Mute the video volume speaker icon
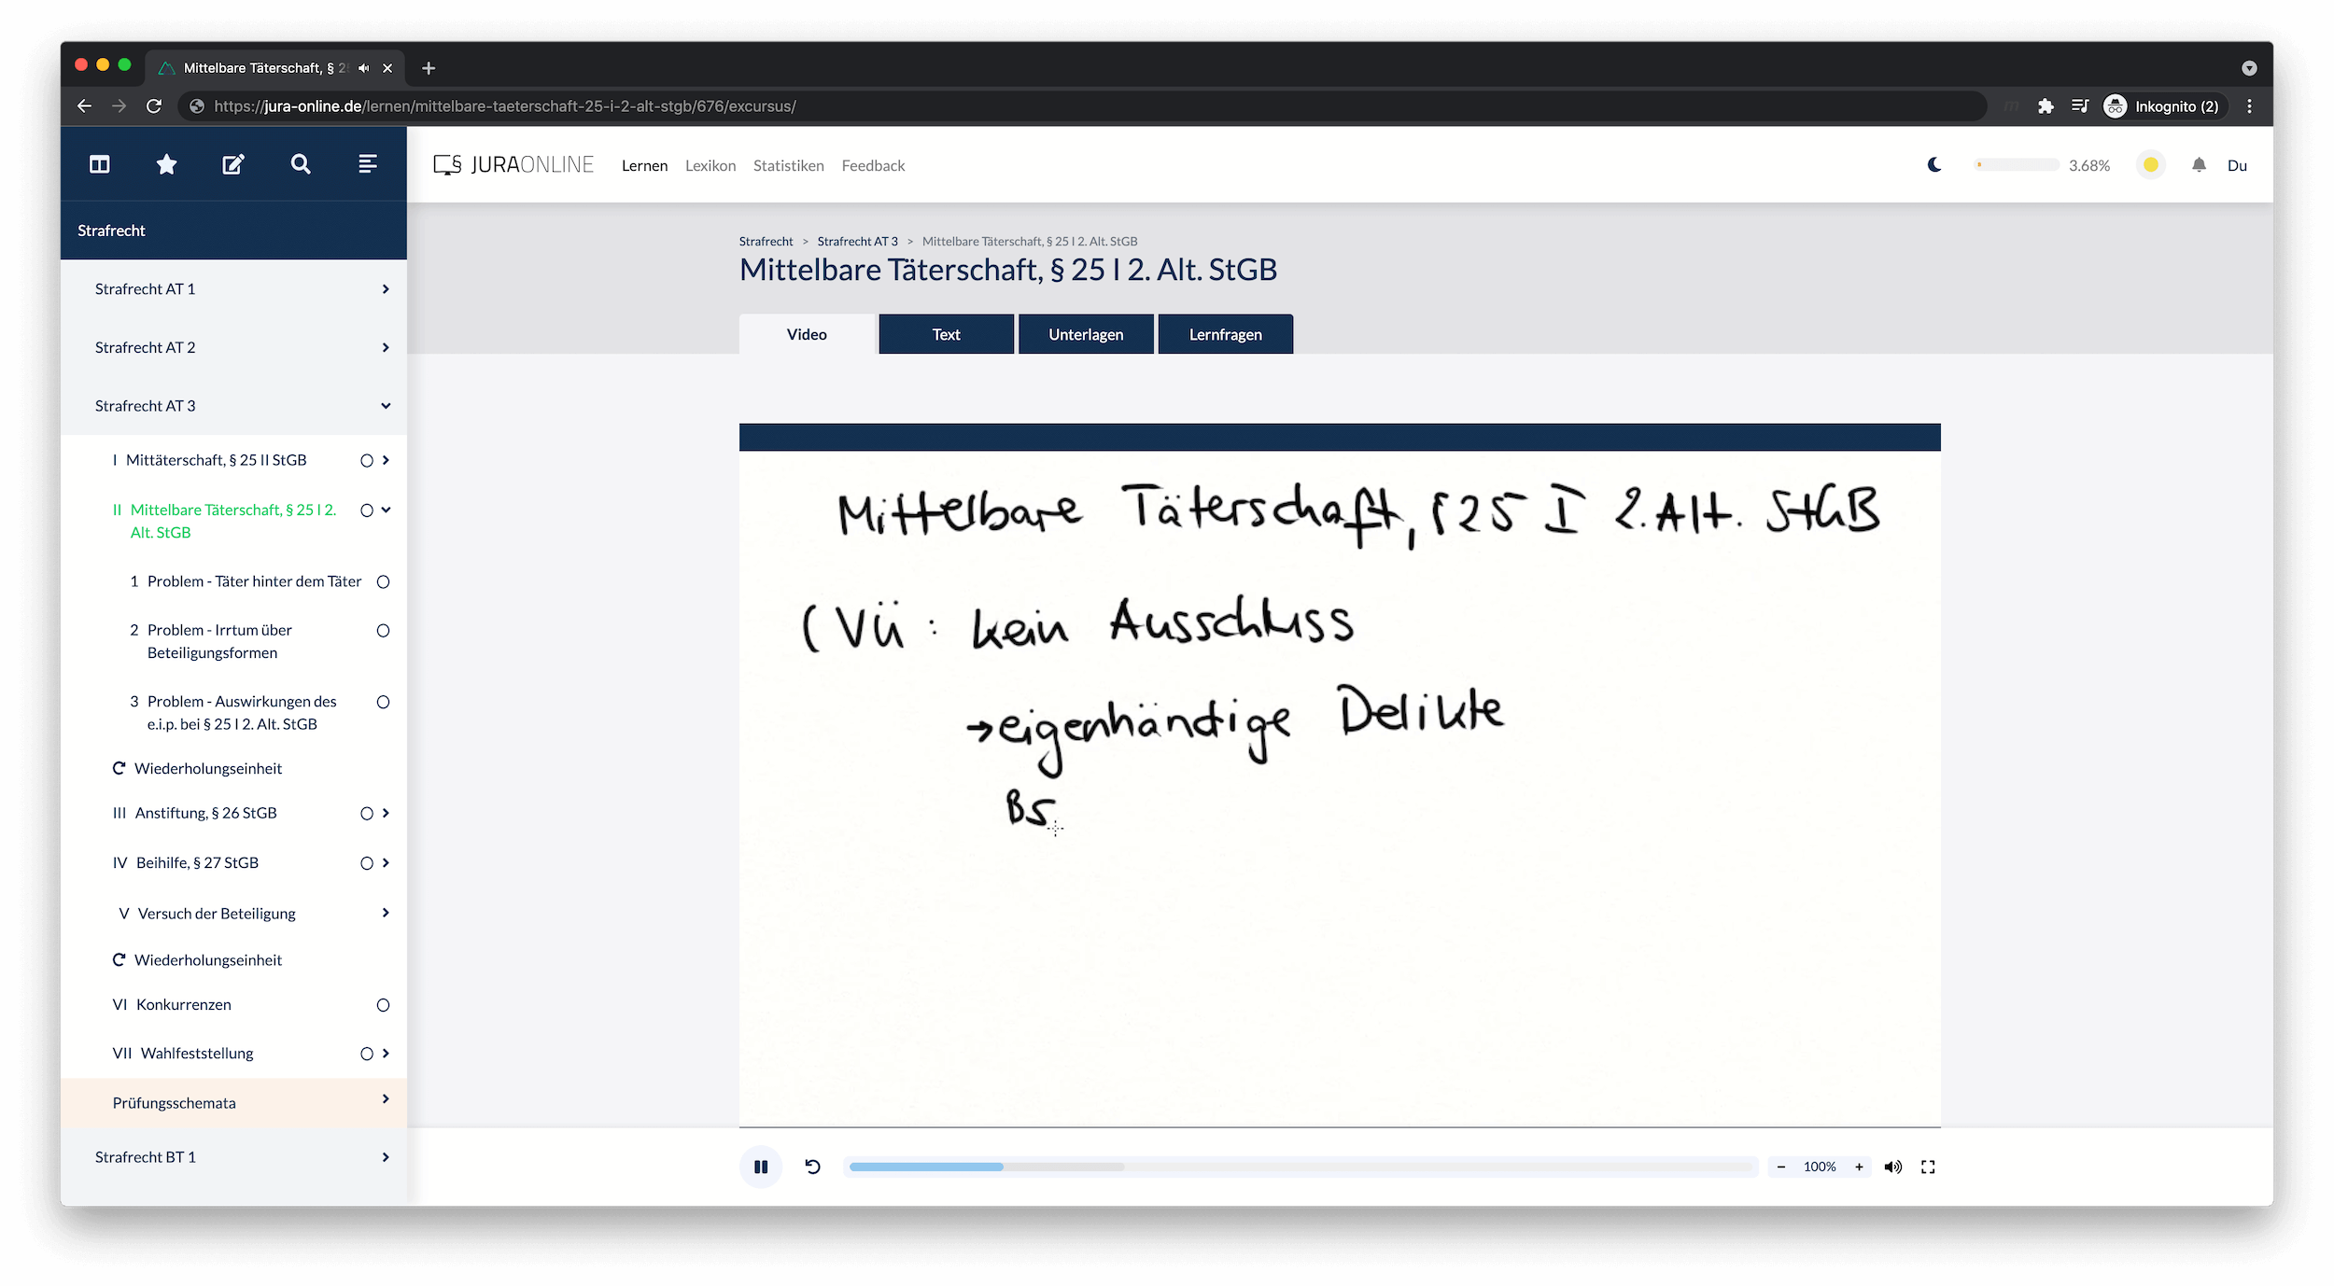The width and height of the screenshot is (2334, 1286). pyautogui.click(x=1892, y=1167)
